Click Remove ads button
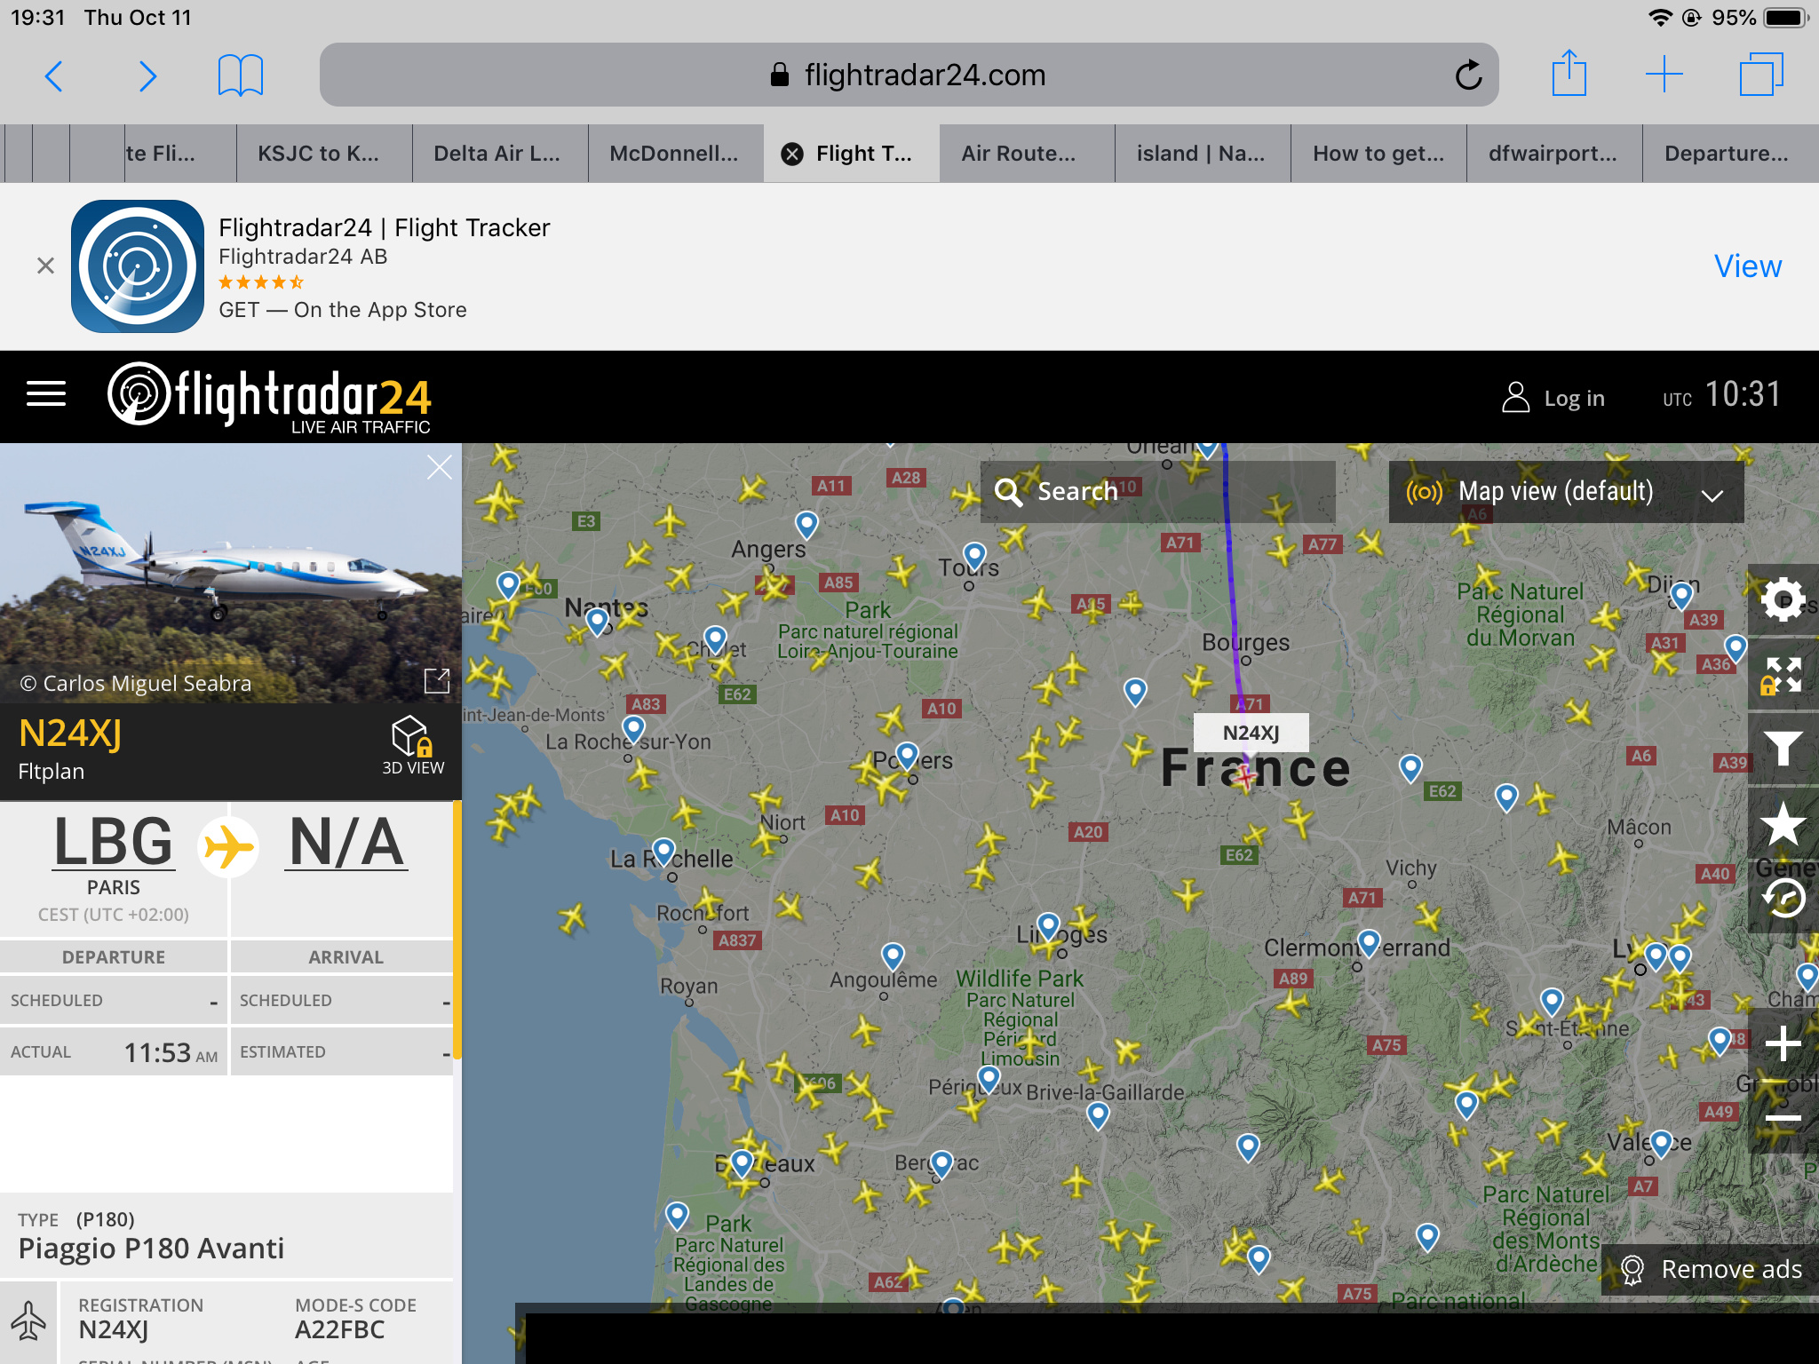1819x1364 pixels. click(1712, 1270)
